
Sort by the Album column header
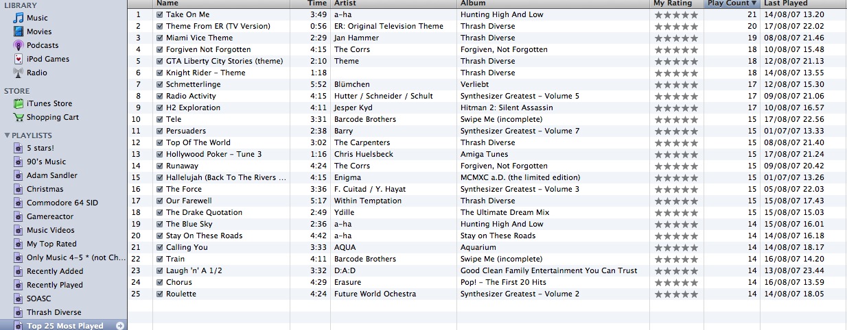(554, 3)
